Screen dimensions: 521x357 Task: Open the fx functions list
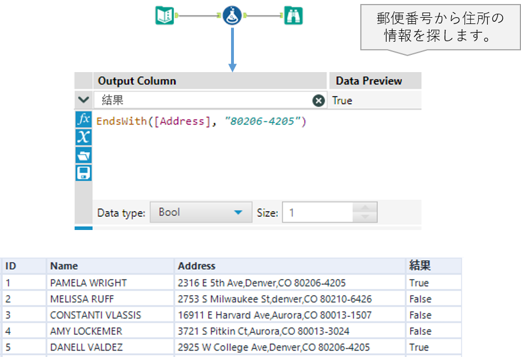83,120
